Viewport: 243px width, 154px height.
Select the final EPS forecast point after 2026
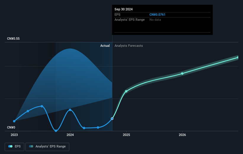point(238,57)
